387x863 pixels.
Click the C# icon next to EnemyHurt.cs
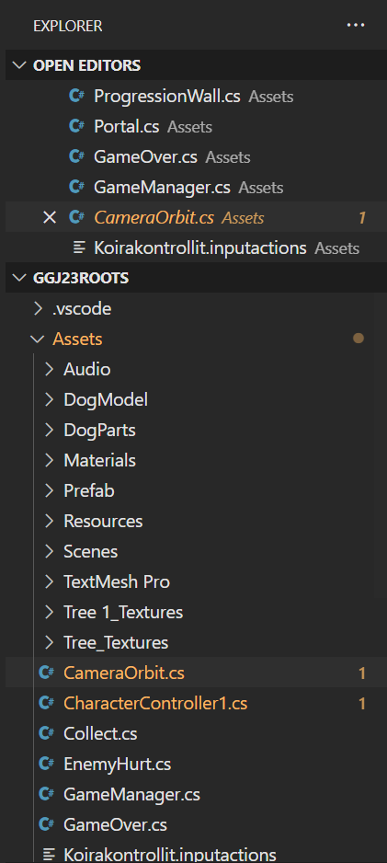tap(46, 764)
